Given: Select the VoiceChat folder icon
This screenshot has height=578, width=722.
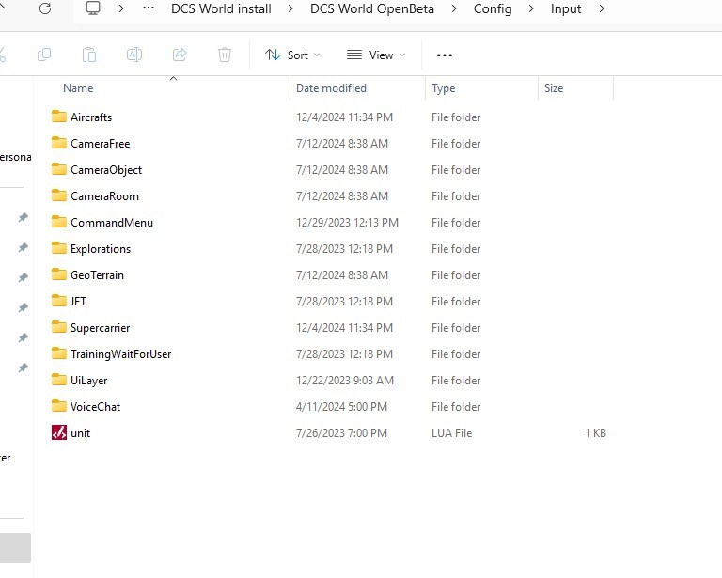Looking at the screenshot, I should (59, 406).
